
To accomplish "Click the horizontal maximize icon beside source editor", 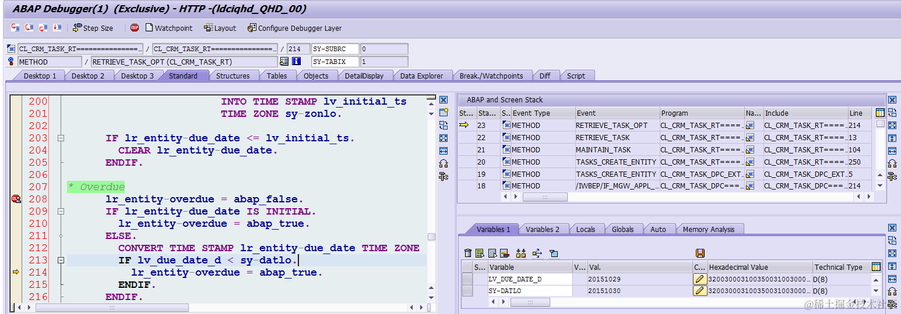I will click(444, 151).
